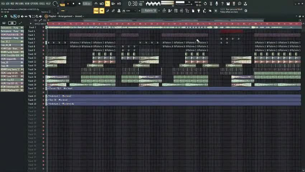Screen dimensions: 305x172
Task: Open the mixer icon
Action: [181, 11]
